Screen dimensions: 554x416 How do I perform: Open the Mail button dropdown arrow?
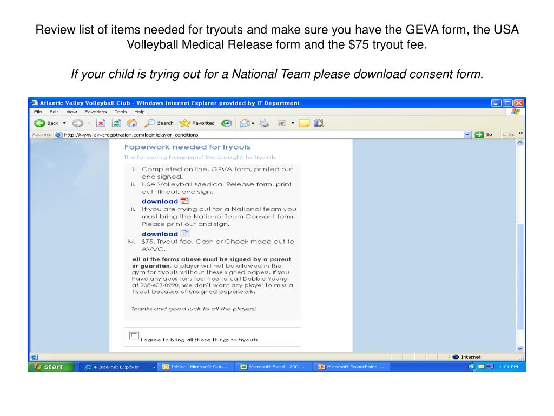pyautogui.click(x=253, y=123)
